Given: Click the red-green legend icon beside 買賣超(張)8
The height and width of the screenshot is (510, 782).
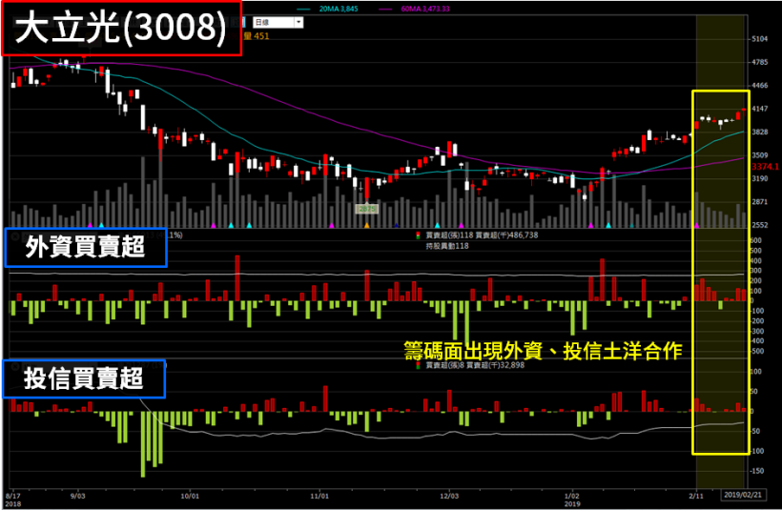Looking at the screenshot, I should click(418, 365).
